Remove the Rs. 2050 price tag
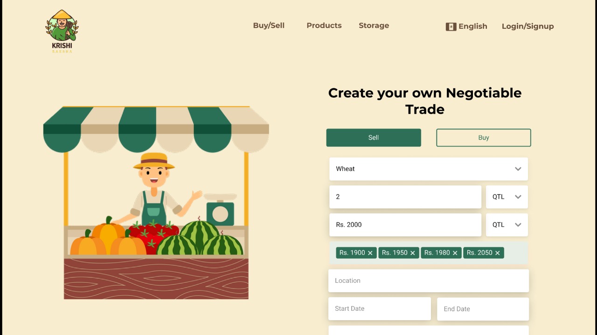This screenshot has width=597, height=335. coord(498,253)
